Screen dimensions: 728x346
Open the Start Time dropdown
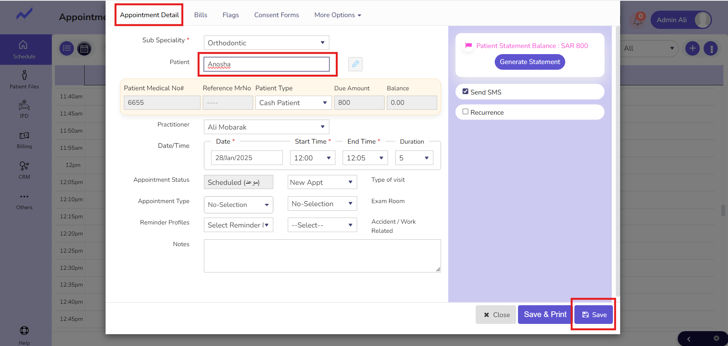pyautogui.click(x=312, y=158)
